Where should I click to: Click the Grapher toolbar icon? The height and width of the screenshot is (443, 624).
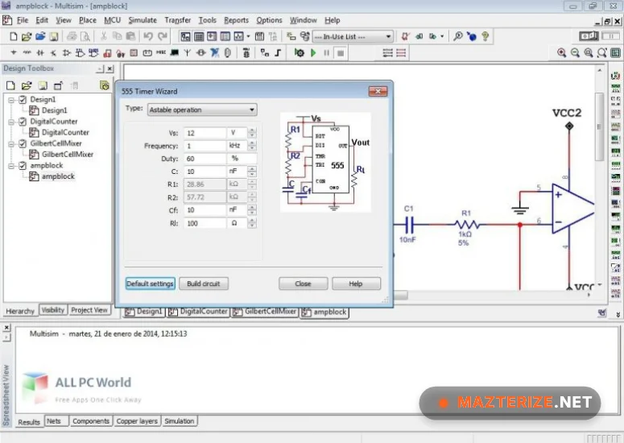tap(238, 36)
